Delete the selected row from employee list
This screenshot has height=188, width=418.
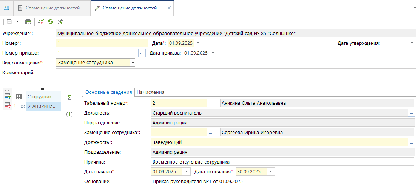pos(7,106)
